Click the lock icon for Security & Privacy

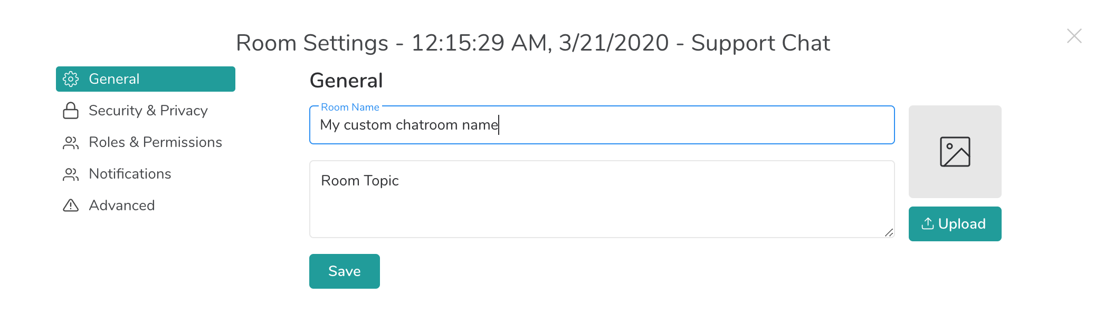tap(71, 111)
